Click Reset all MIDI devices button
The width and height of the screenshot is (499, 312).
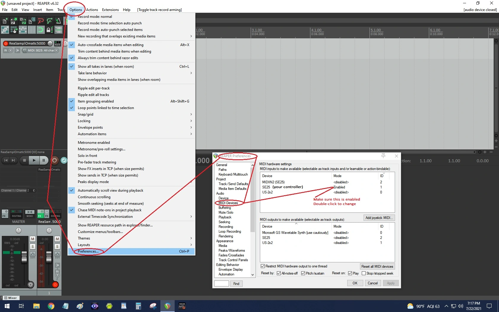click(x=377, y=267)
